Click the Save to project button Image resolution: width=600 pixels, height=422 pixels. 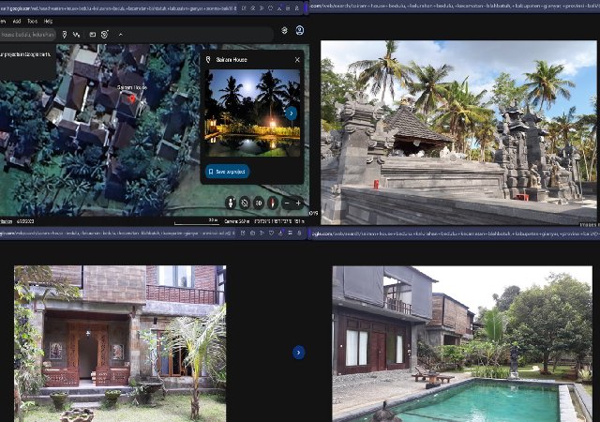pos(228,172)
